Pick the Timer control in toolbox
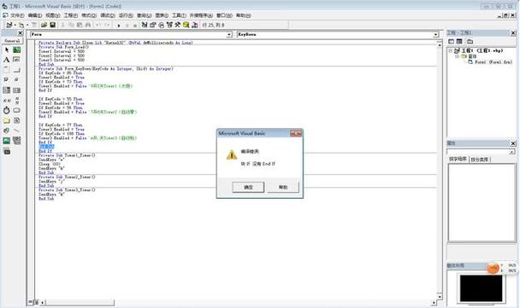The width and height of the screenshot is (520, 308). pyautogui.click(x=7, y=110)
